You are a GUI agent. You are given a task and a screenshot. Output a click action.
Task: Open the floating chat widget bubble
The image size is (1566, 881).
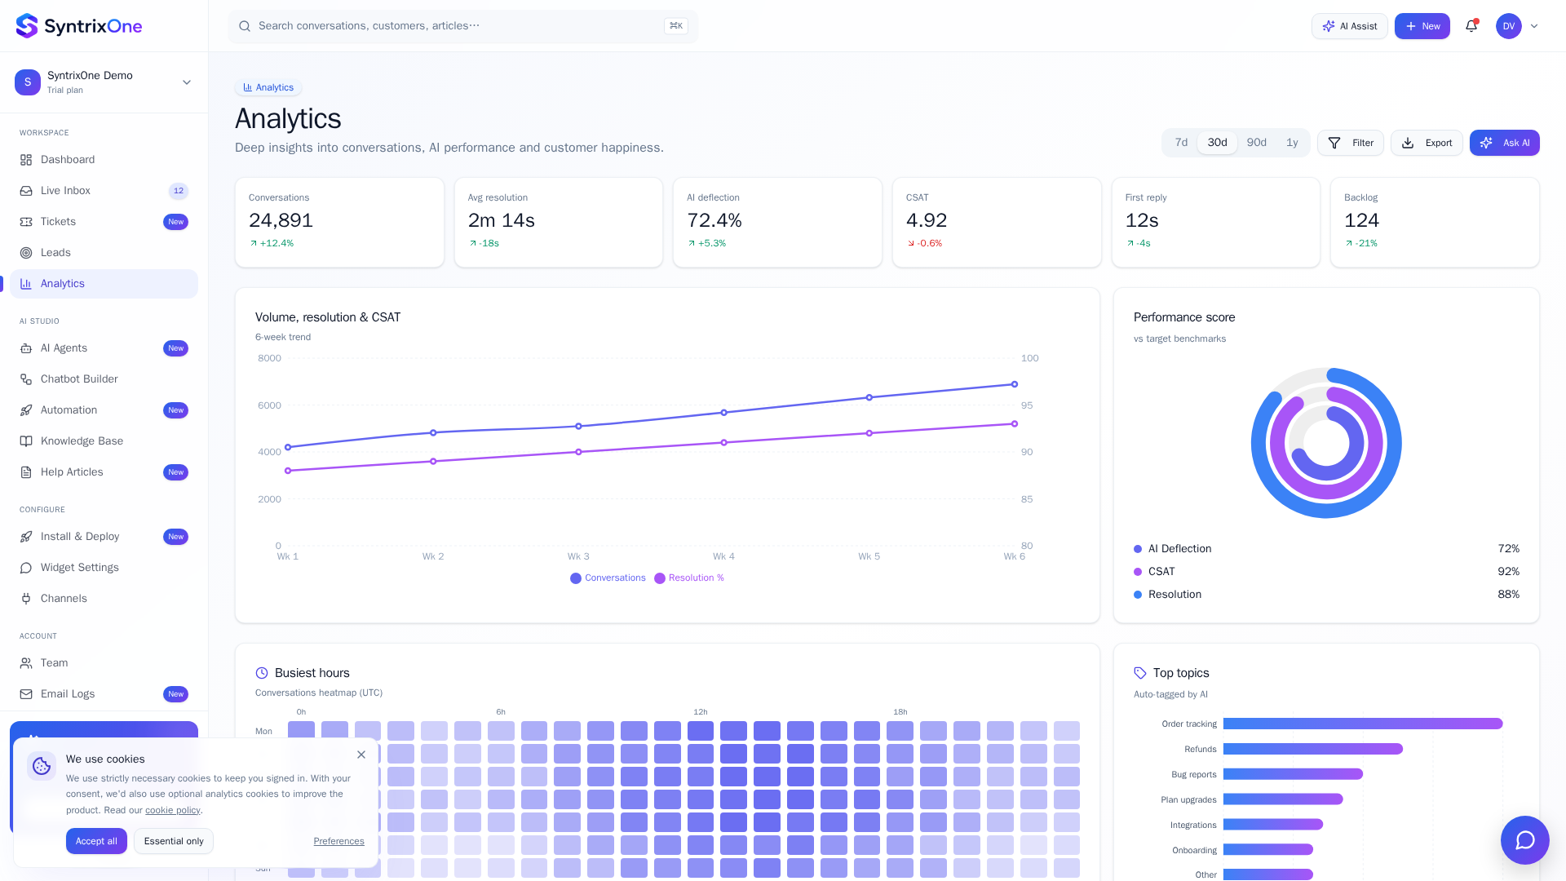tap(1524, 840)
